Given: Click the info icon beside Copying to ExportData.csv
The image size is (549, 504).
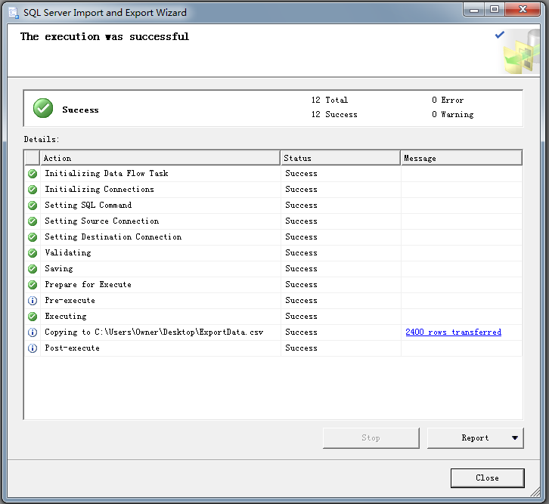Looking at the screenshot, I should 33,332.
